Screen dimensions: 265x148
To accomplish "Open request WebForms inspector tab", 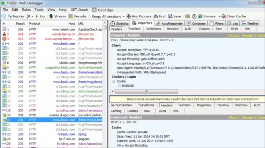I will click(154, 29).
